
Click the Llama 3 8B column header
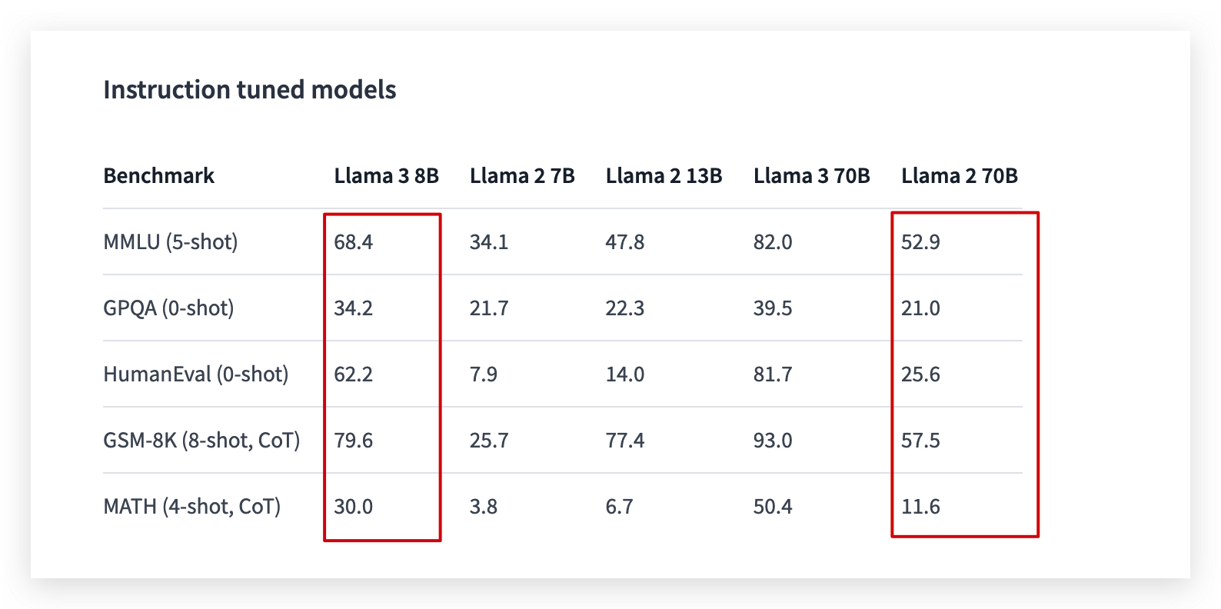click(x=386, y=176)
